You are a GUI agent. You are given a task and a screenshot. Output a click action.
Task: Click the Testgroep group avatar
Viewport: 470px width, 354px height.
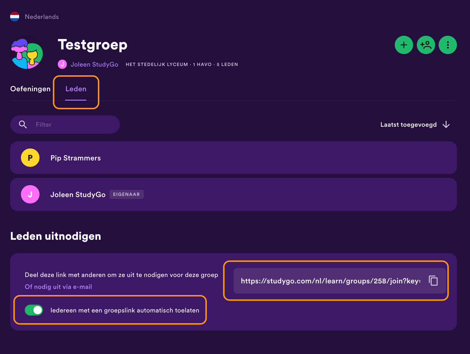[x=27, y=54]
